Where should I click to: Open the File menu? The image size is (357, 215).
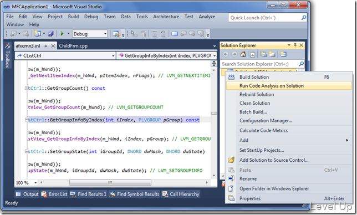pos(10,17)
